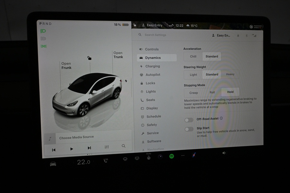
Task: Open the Autopilot settings section
Action: point(153,75)
